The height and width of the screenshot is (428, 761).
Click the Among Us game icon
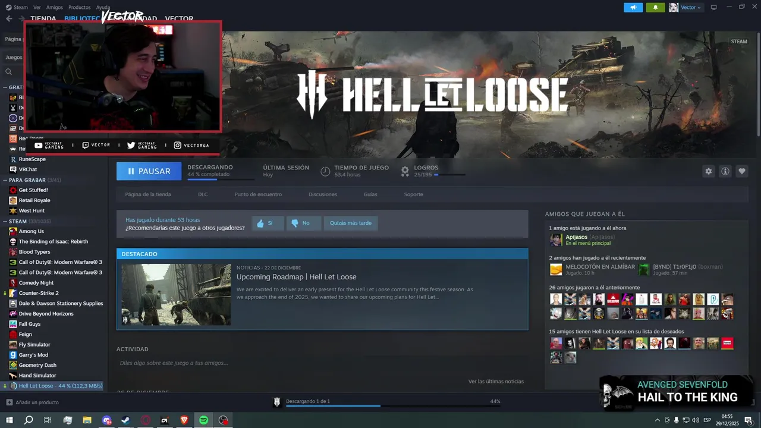pyautogui.click(x=13, y=231)
